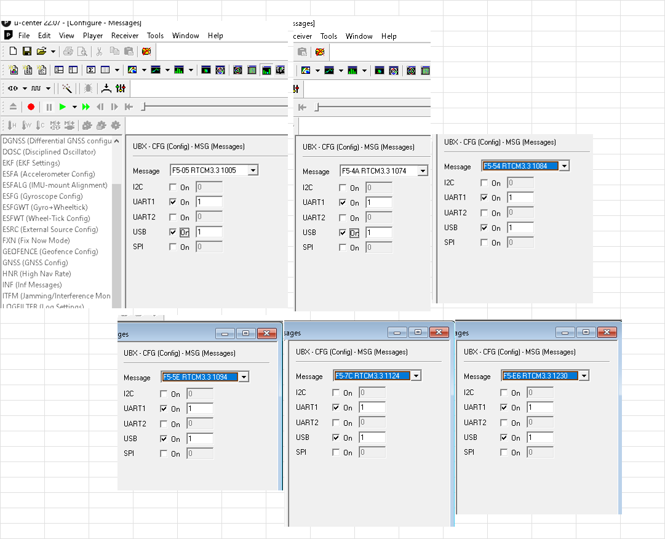Click the Save floppy disk icon
The image size is (665, 539).
(27, 51)
